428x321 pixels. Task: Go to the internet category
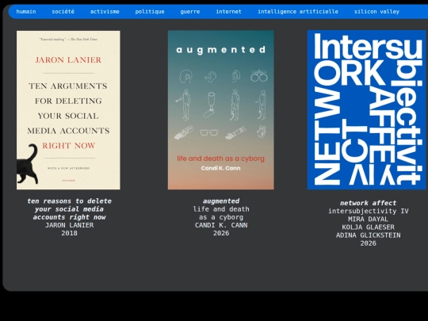click(228, 11)
